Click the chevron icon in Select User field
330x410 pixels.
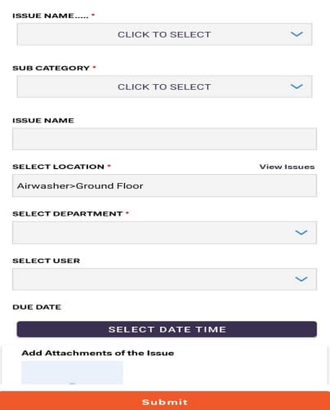pos(301,279)
